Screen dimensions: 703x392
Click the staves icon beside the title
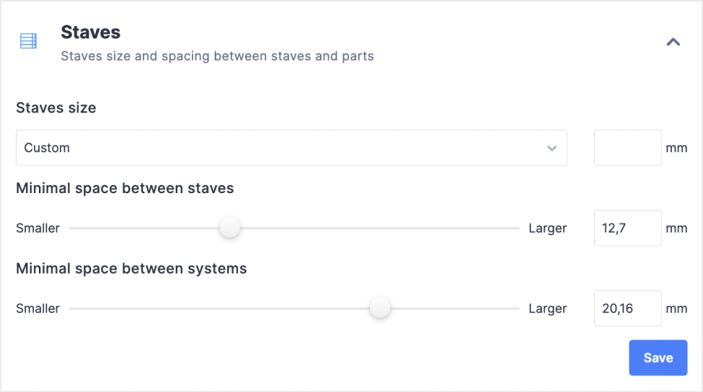pyautogui.click(x=28, y=41)
